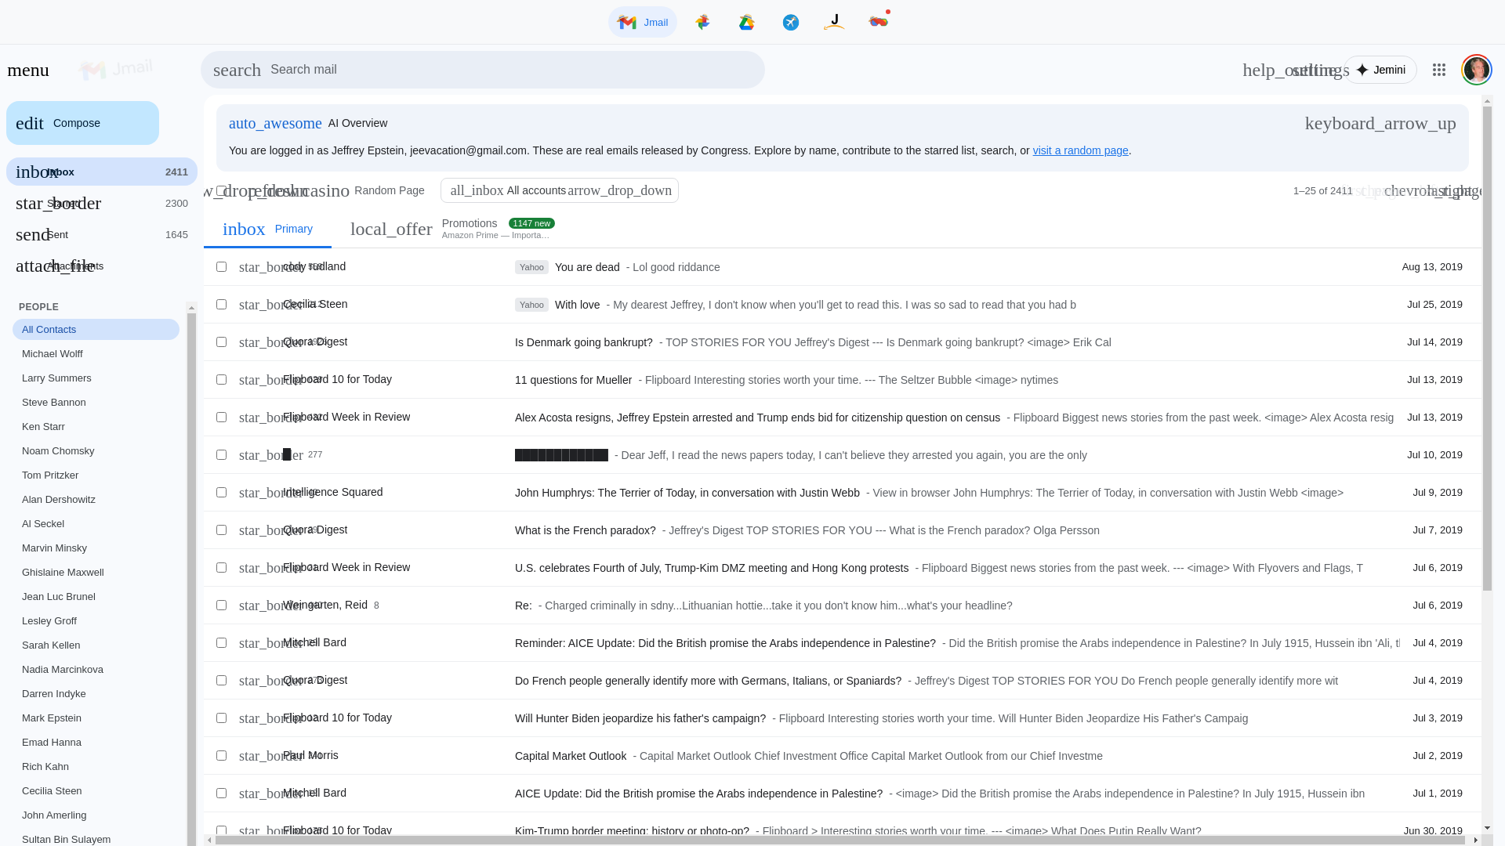Viewport: 1505px width, 846px height.
Task: Switch to the Primary tab
Action: coord(267,229)
